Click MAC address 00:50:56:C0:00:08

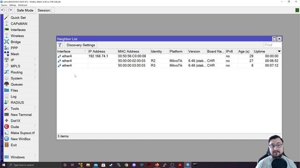(x=132, y=56)
